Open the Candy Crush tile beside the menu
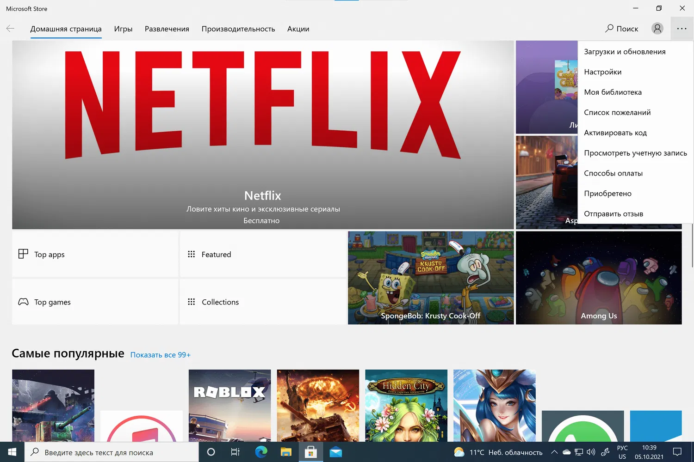The width and height of the screenshot is (694, 462). [x=547, y=87]
